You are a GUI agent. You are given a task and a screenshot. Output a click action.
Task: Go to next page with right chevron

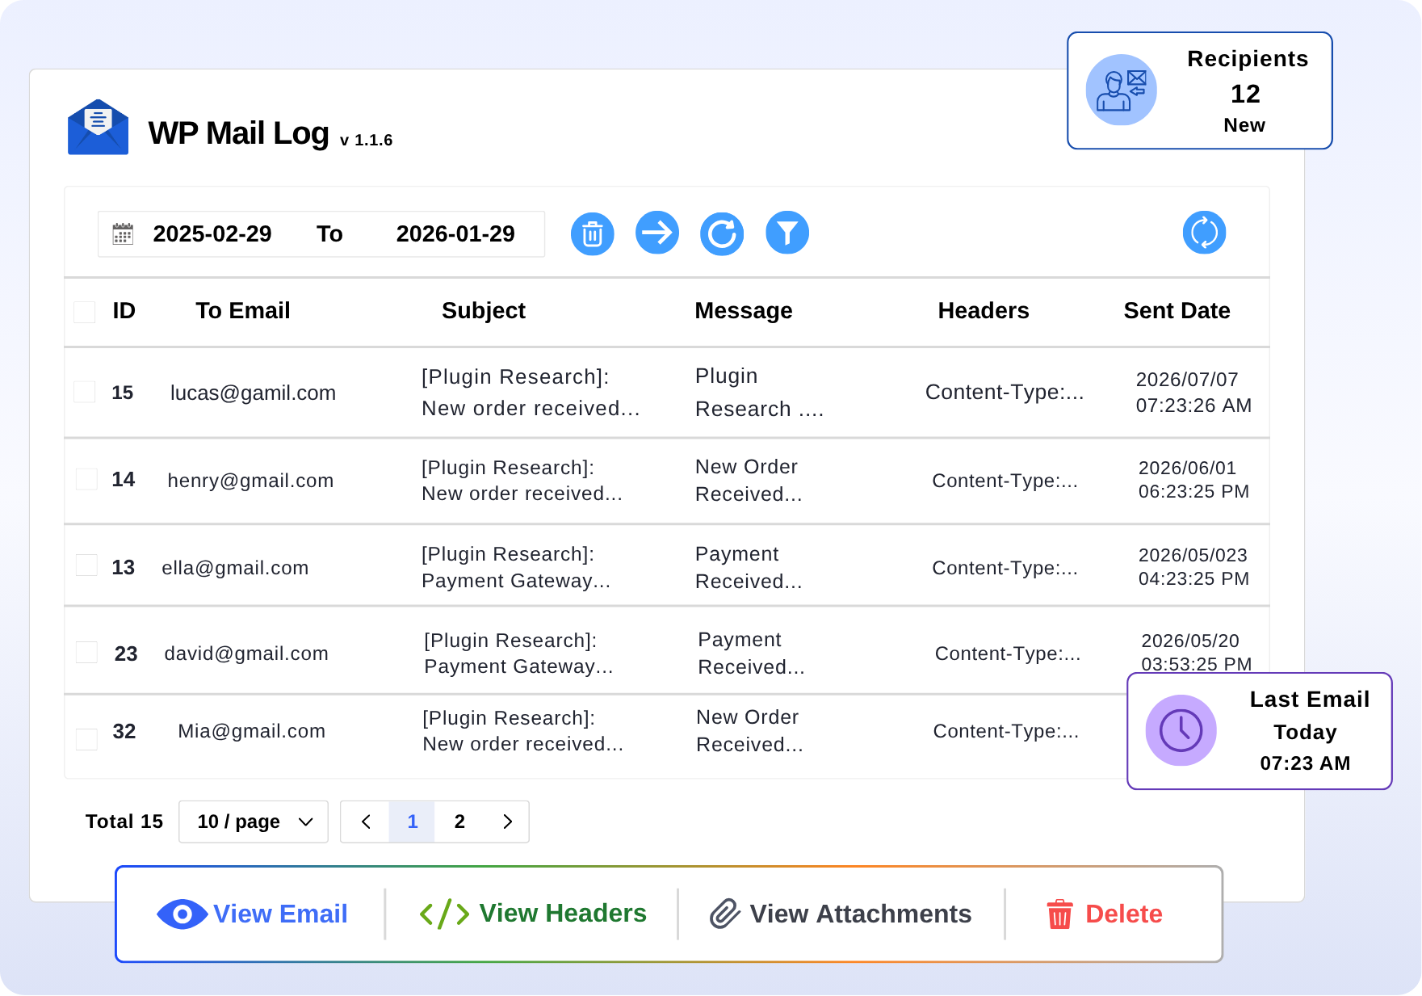[x=507, y=822]
